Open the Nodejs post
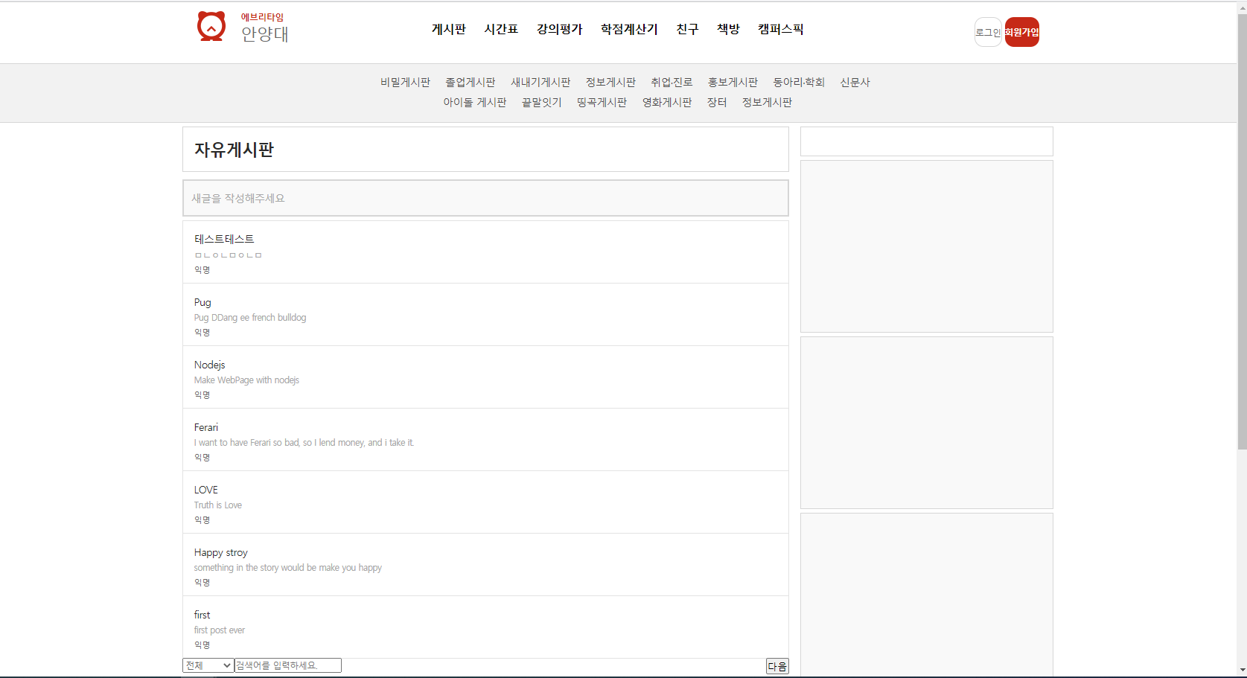This screenshot has width=1247, height=678. [x=209, y=365]
